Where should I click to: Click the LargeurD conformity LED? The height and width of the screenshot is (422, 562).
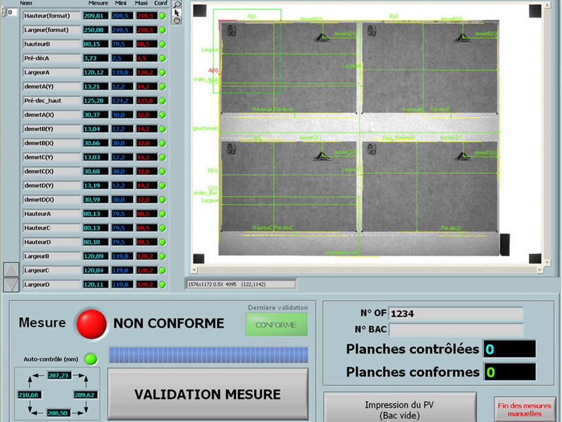162,284
